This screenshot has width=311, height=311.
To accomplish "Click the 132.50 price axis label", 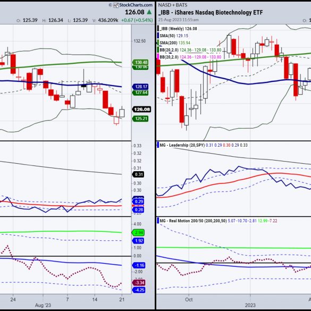I will tap(140, 41).
